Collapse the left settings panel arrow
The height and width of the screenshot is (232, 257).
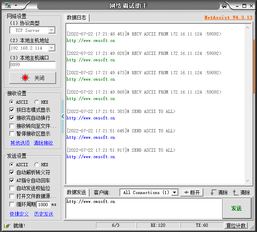point(63,116)
